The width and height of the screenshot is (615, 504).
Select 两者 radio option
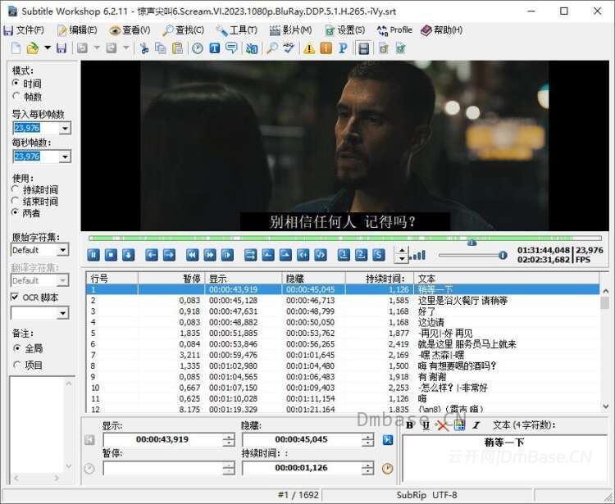(16, 212)
